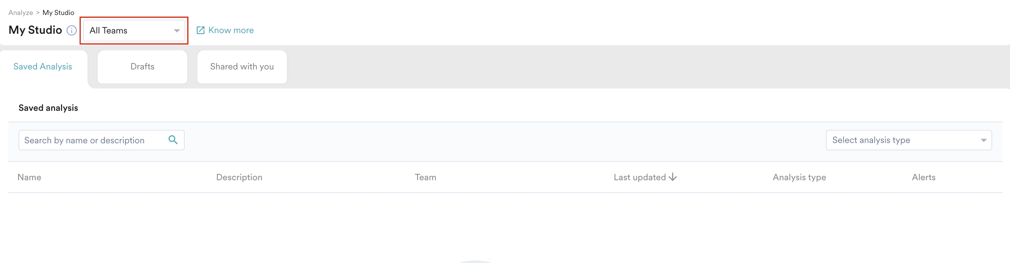
Task: Expand the chevron on Select analysis type
Action: coord(984,140)
